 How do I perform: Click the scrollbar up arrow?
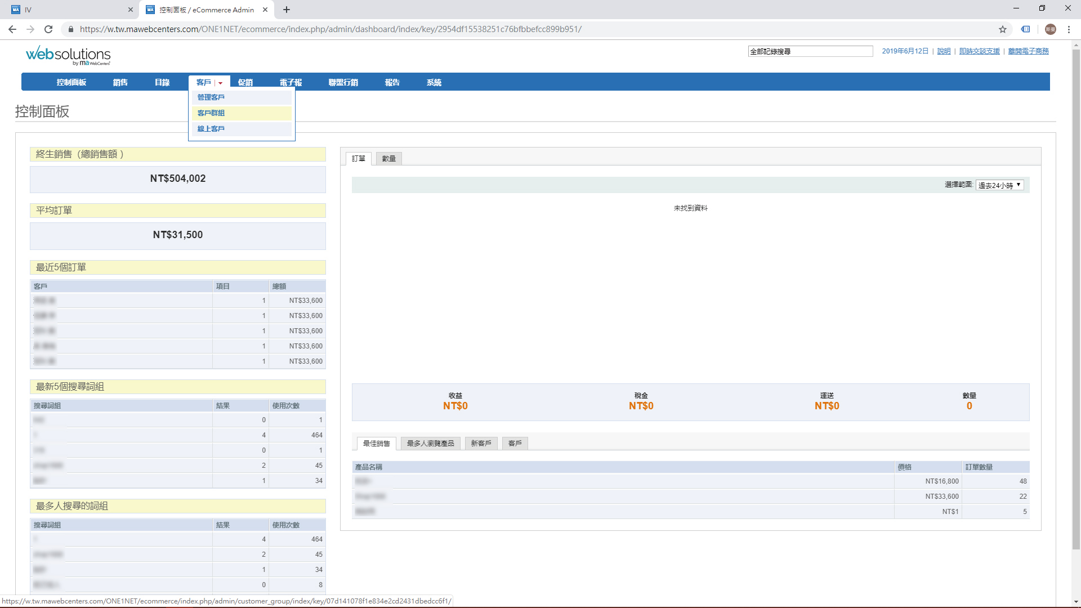1076,44
